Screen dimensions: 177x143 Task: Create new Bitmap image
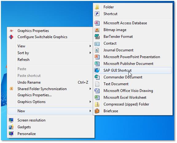tap(115, 30)
